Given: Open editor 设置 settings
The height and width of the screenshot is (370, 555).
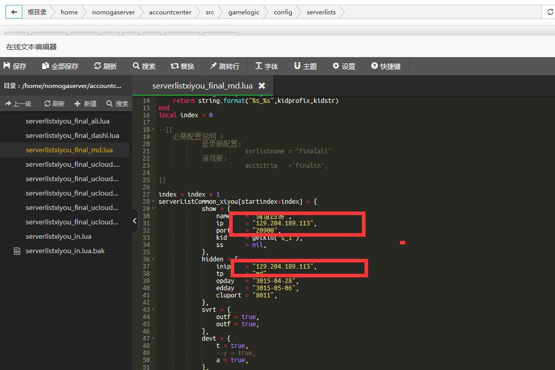Looking at the screenshot, I should pos(344,66).
